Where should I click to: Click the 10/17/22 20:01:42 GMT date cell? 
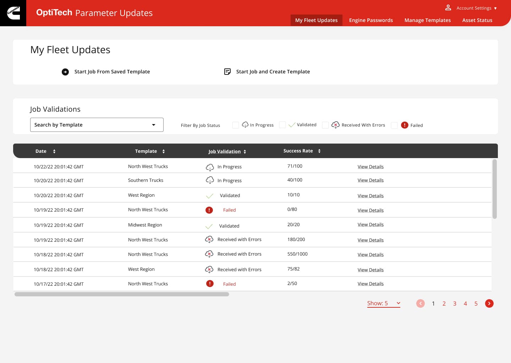[x=59, y=284]
